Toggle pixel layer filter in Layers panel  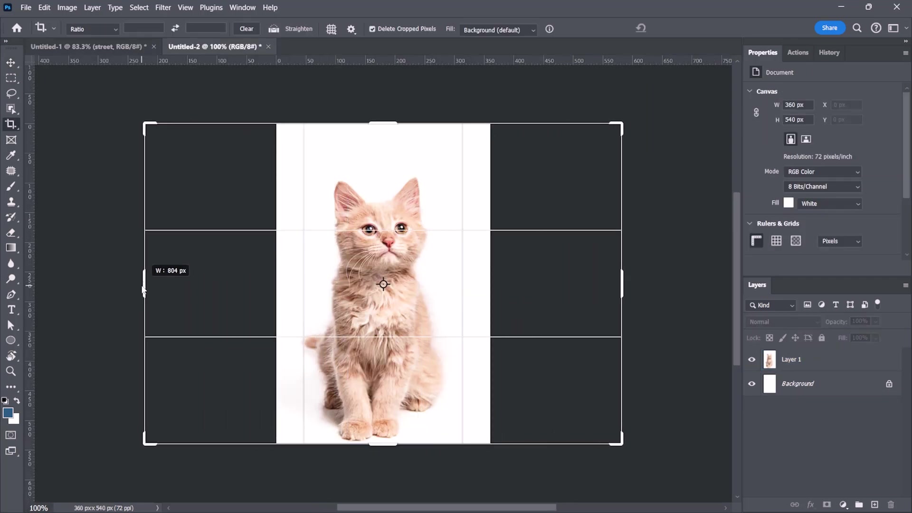point(807,305)
